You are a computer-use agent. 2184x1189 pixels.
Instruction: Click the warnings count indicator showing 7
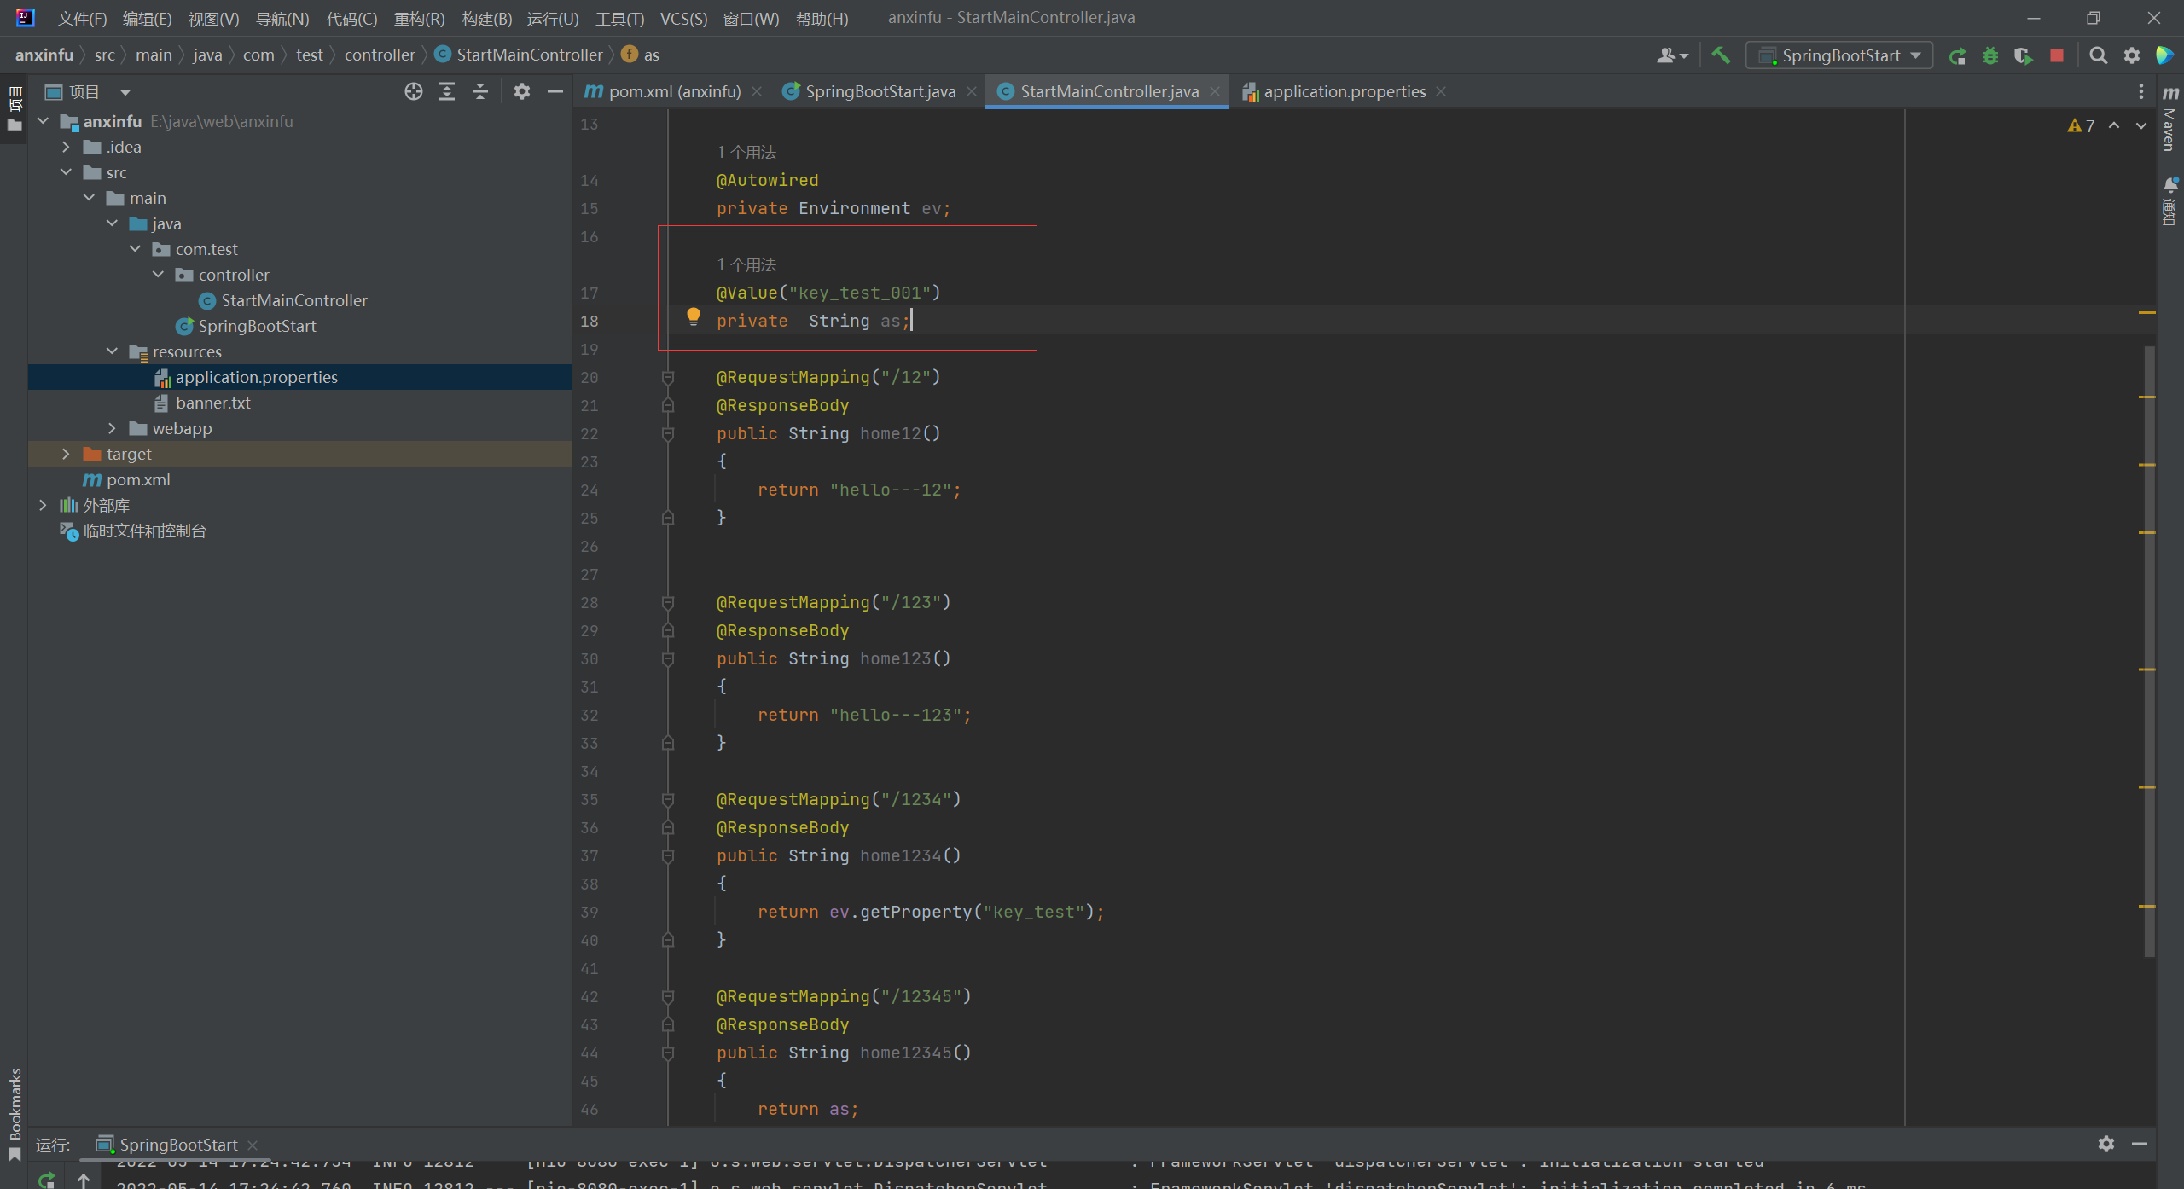2082,125
